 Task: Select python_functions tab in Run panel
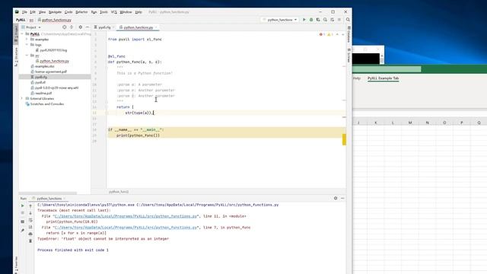(49, 198)
